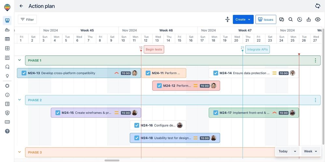
Task: Toggle the M24-14 task checkbox
Action: 216,73
